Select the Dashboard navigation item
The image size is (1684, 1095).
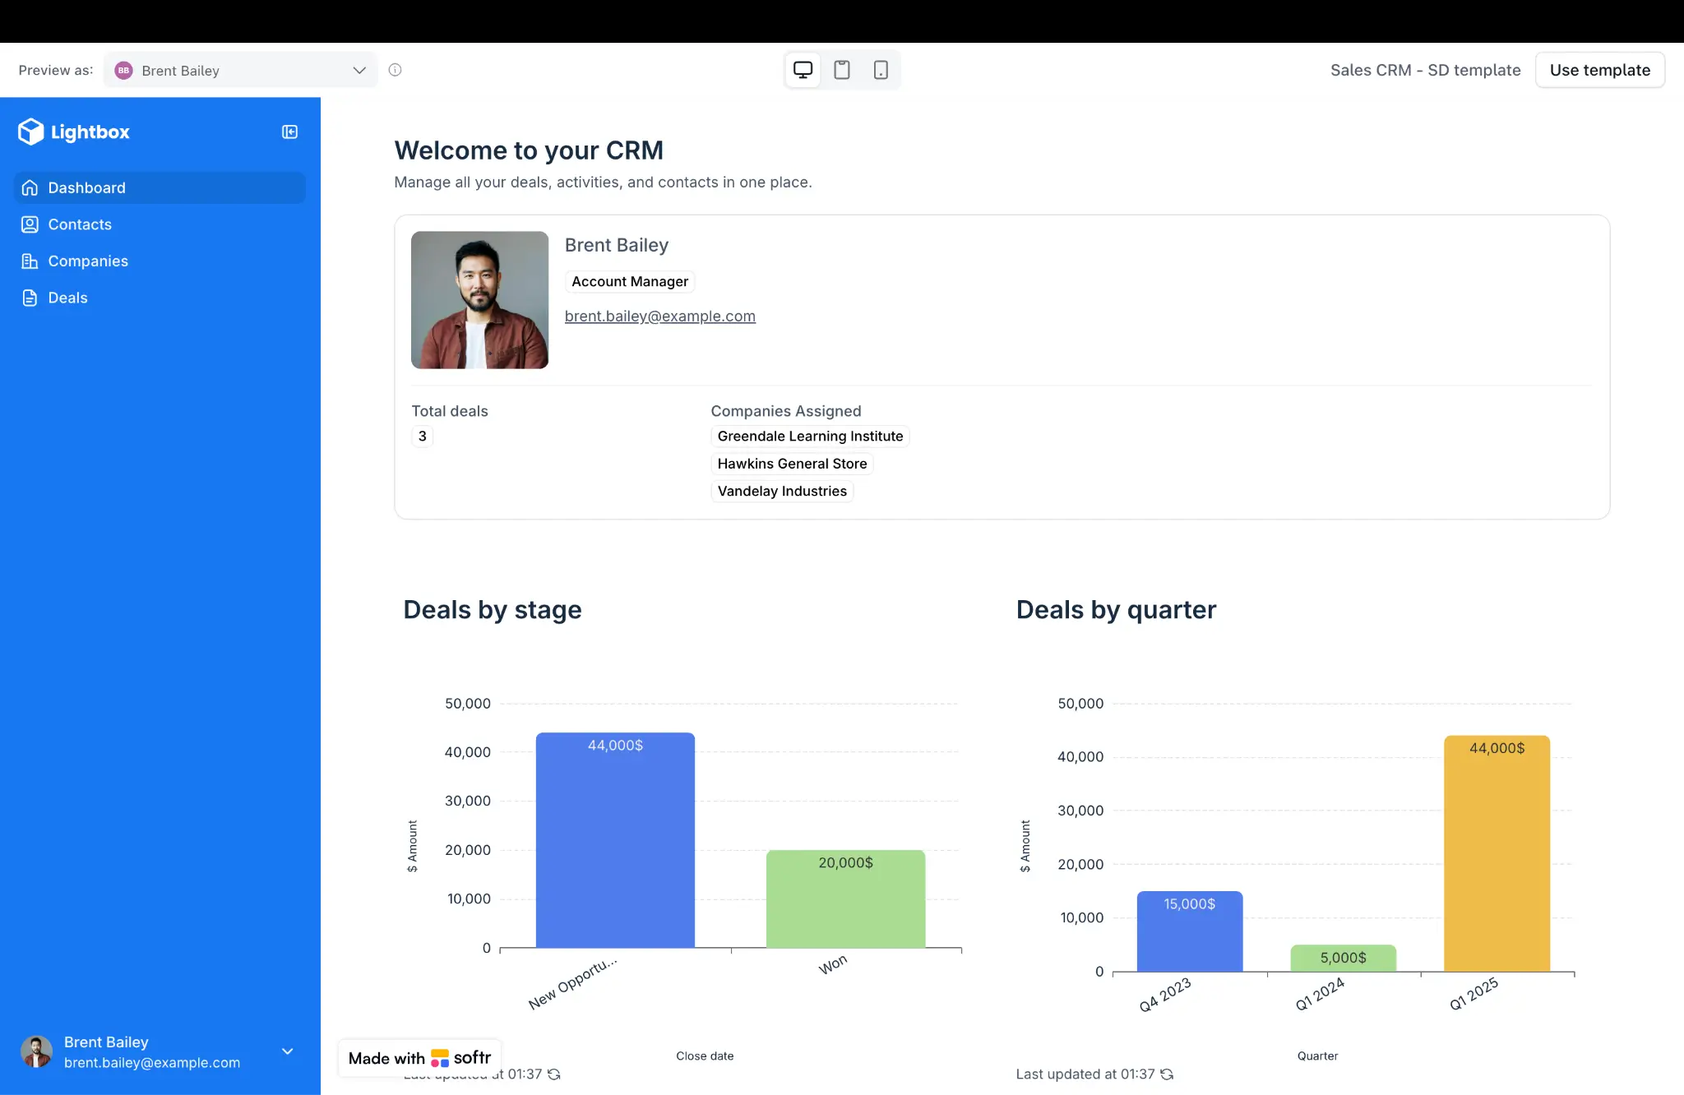[86, 187]
